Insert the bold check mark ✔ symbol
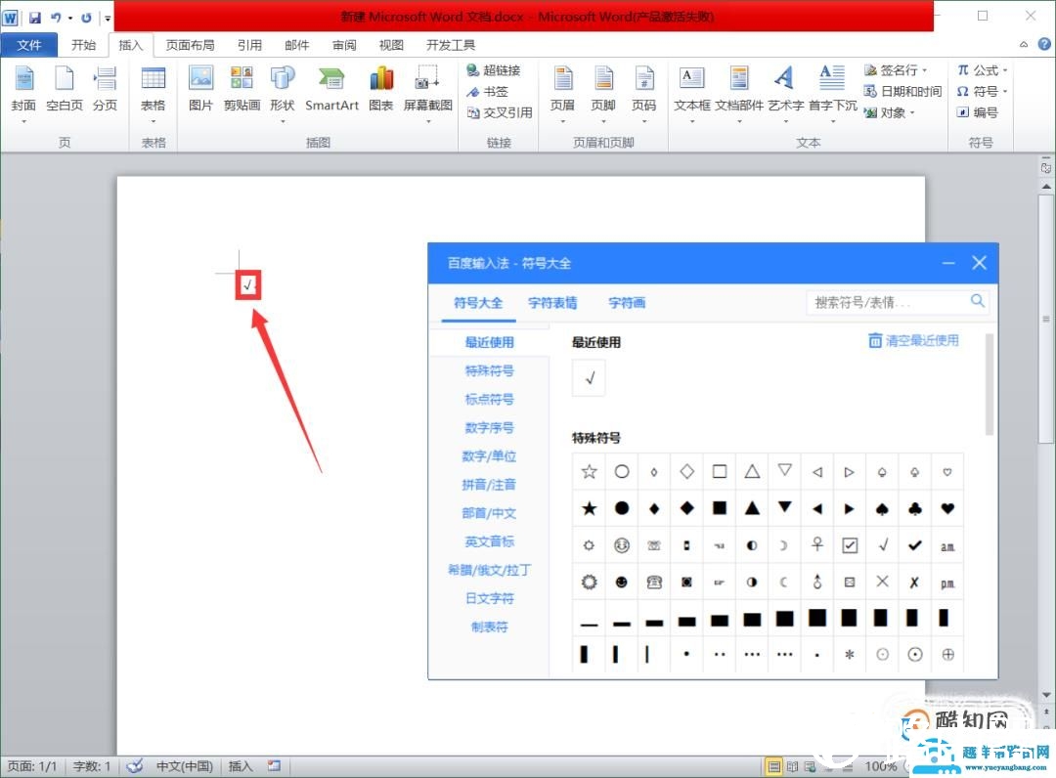The width and height of the screenshot is (1056, 778). 914,545
